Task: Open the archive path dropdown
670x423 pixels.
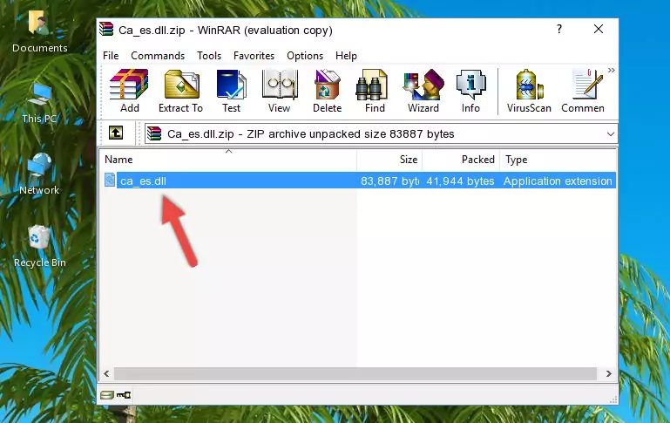Action: pyautogui.click(x=611, y=133)
